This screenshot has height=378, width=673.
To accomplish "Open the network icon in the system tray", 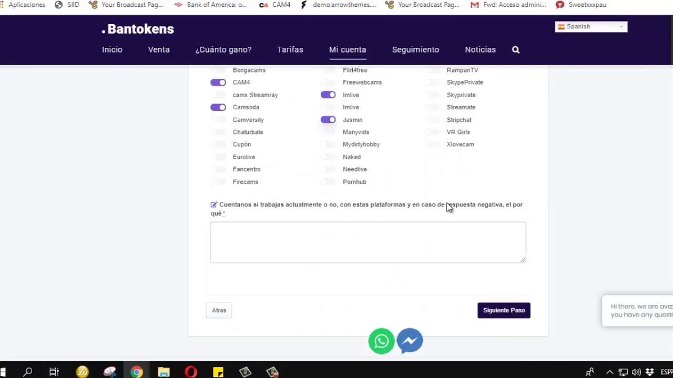I will click(623, 372).
